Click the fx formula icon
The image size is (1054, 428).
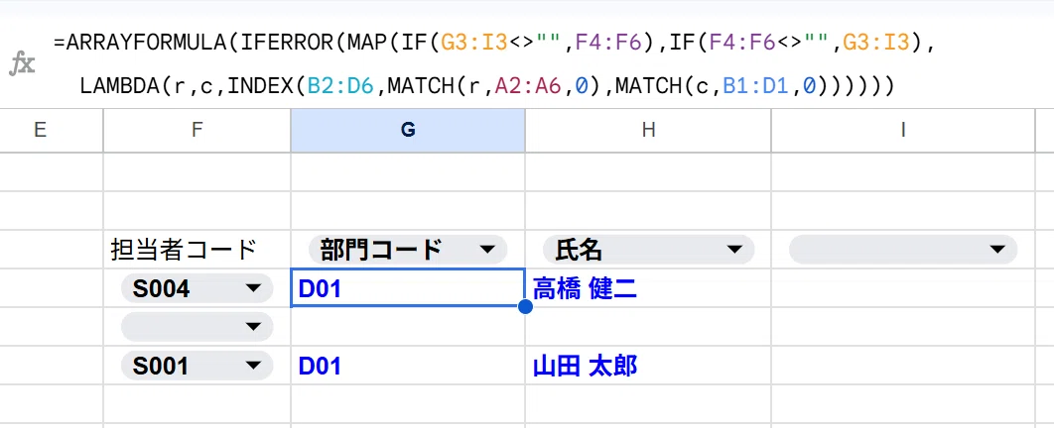22,64
